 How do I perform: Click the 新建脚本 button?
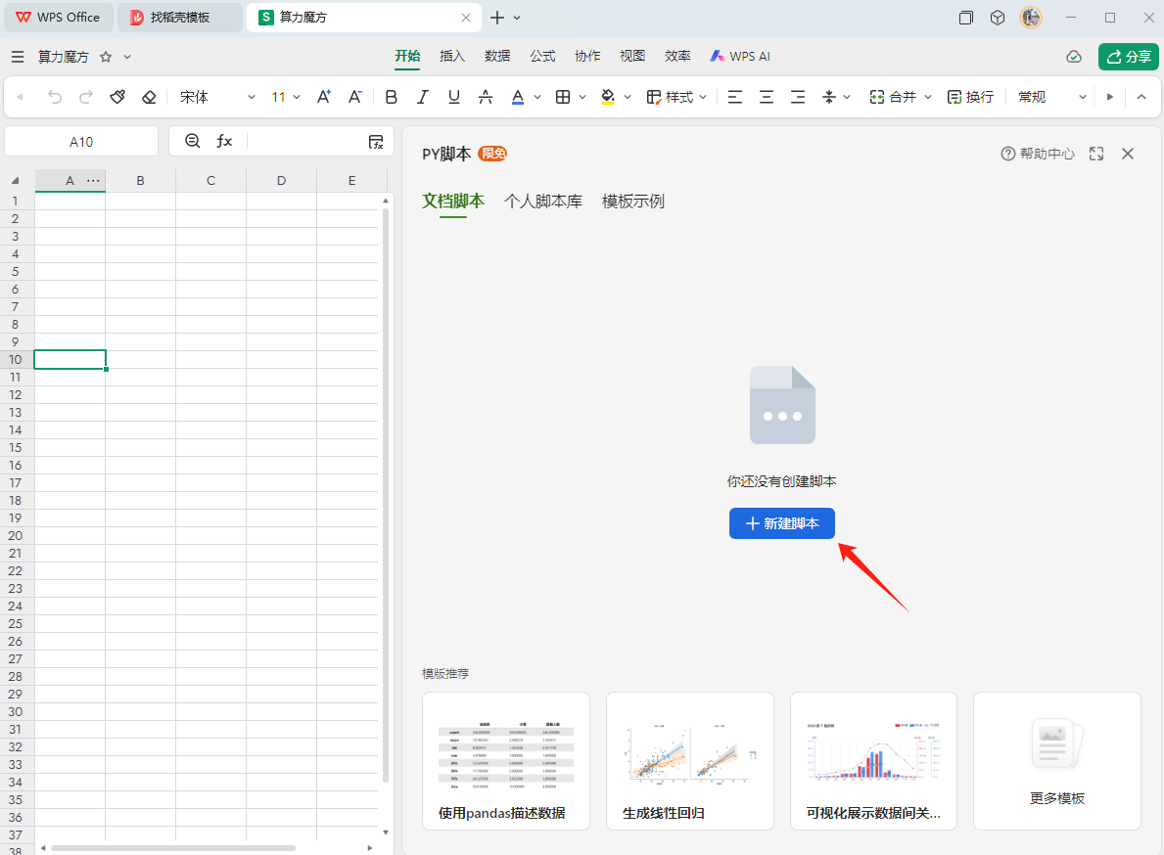pyautogui.click(x=781, y=523)
